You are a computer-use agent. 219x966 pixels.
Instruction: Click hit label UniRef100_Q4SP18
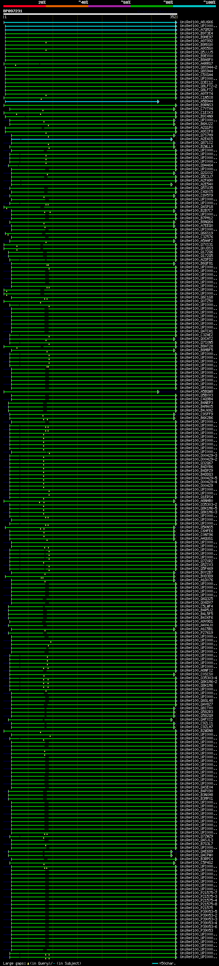coord(196,207)
